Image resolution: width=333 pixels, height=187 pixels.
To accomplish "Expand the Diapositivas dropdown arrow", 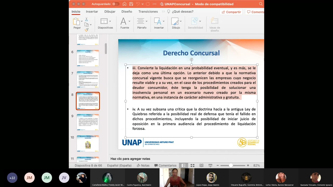I will click(x=110, y=21).
